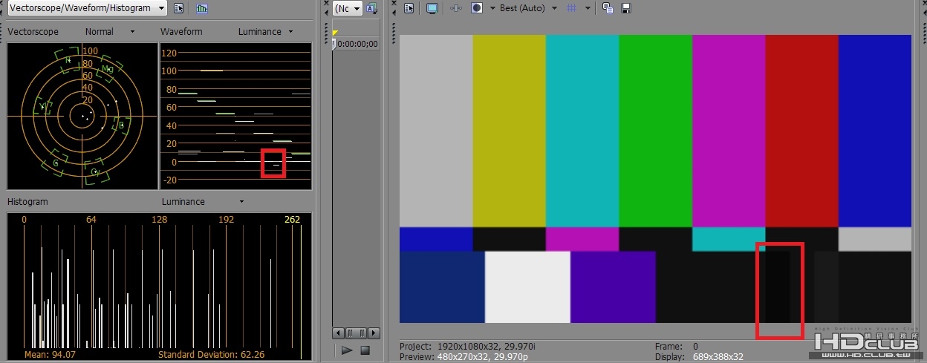Image resolution: width=927 pixels, height=363 pixels.
Task: Click the histogram 262 scale value
Action: click(293, 220)
